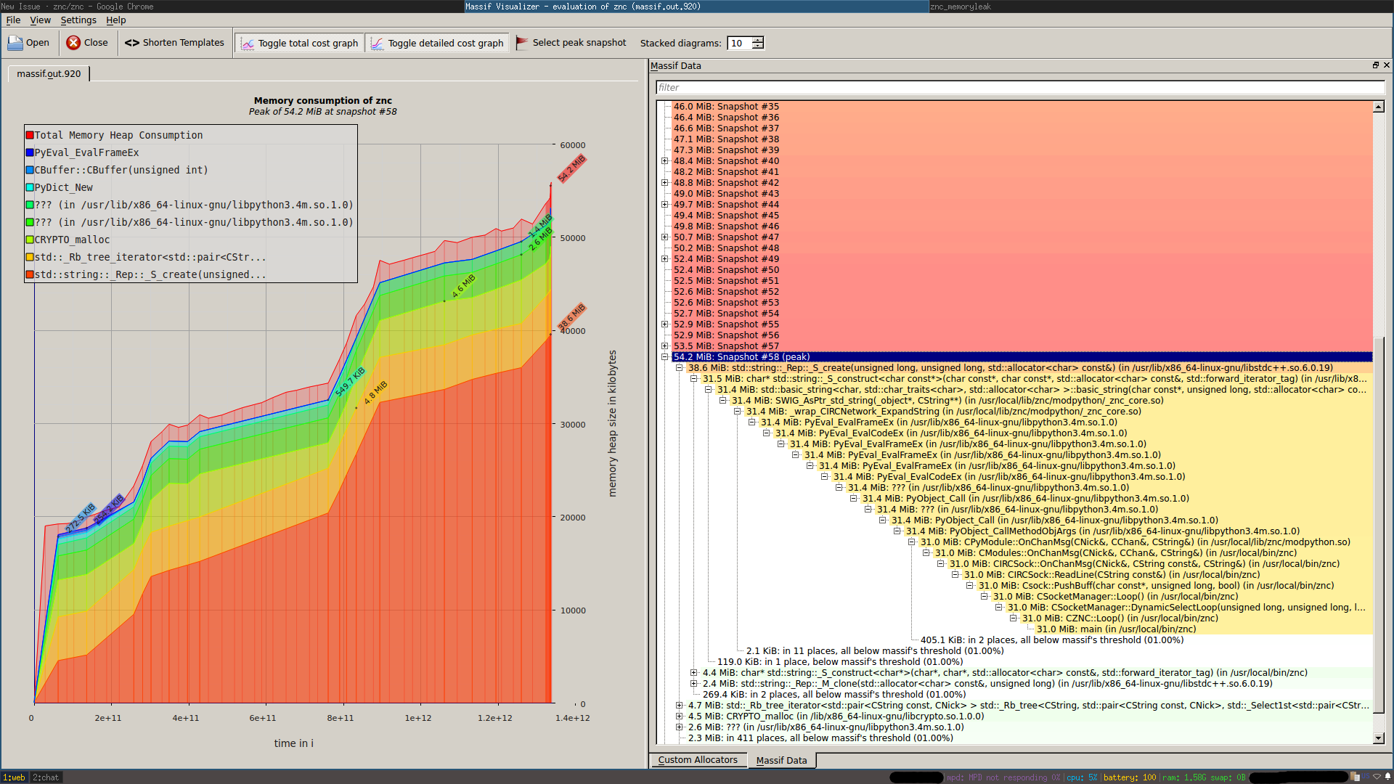This screenshot has width=1394, height=784.
Task: Click CRYPTO_malloc legend swatch
Action: [30, 240]
